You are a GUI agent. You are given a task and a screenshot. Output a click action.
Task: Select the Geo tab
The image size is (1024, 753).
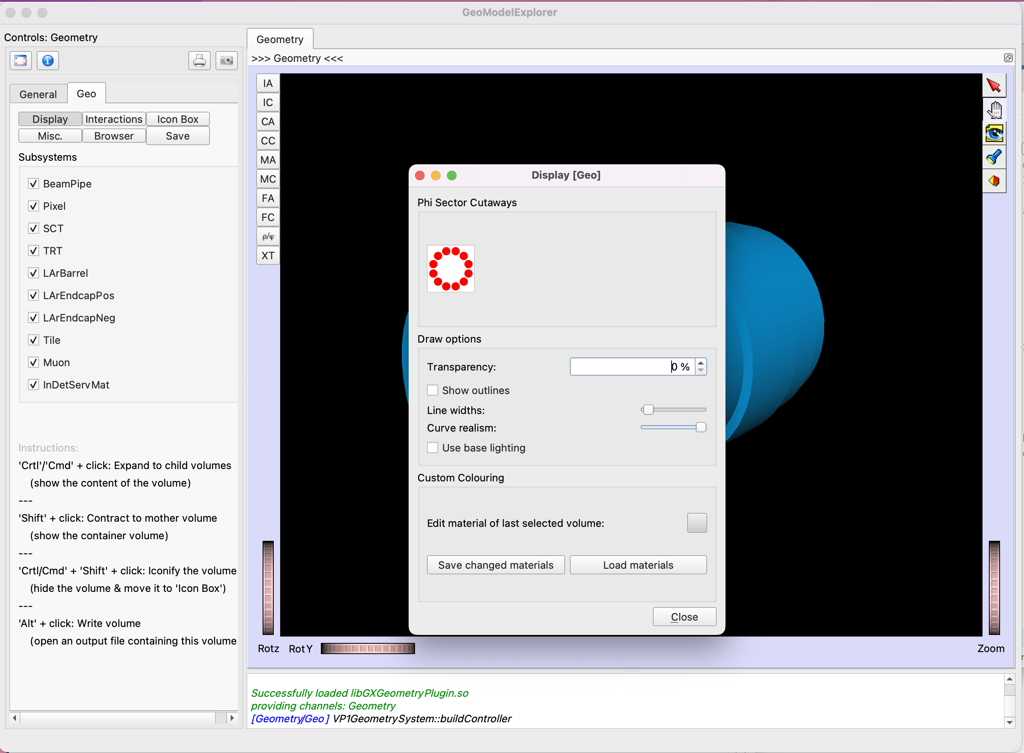[x=86, y=93]
